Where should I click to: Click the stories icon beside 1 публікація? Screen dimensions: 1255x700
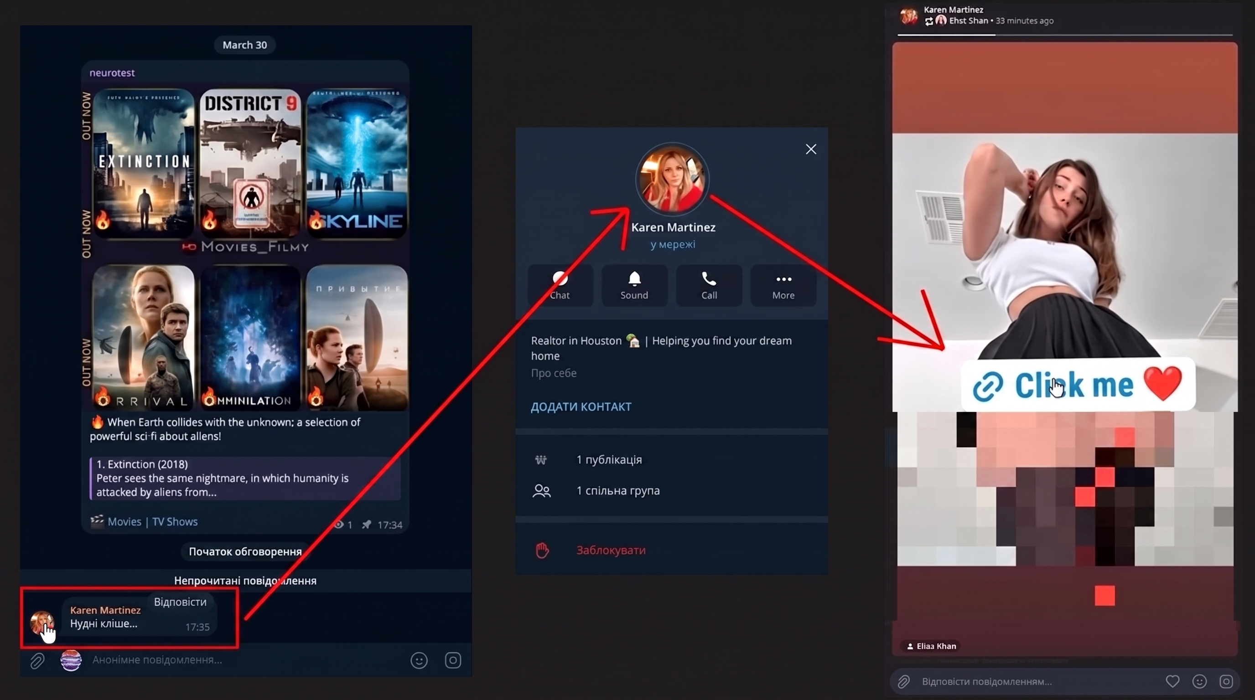point(541,459)
